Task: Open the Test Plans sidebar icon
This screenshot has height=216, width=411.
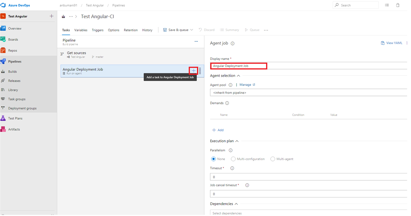Action: pos(3,118)
